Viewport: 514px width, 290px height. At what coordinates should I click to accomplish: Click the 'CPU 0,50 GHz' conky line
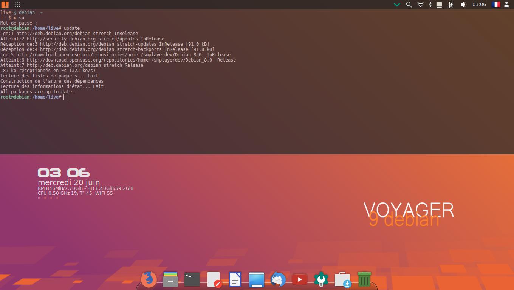[x=75, y=193]
